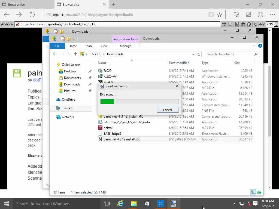This screenshot has height=209, width=279.
Task: Open Explorer help question icon
Action: click(x=260, y=46)
